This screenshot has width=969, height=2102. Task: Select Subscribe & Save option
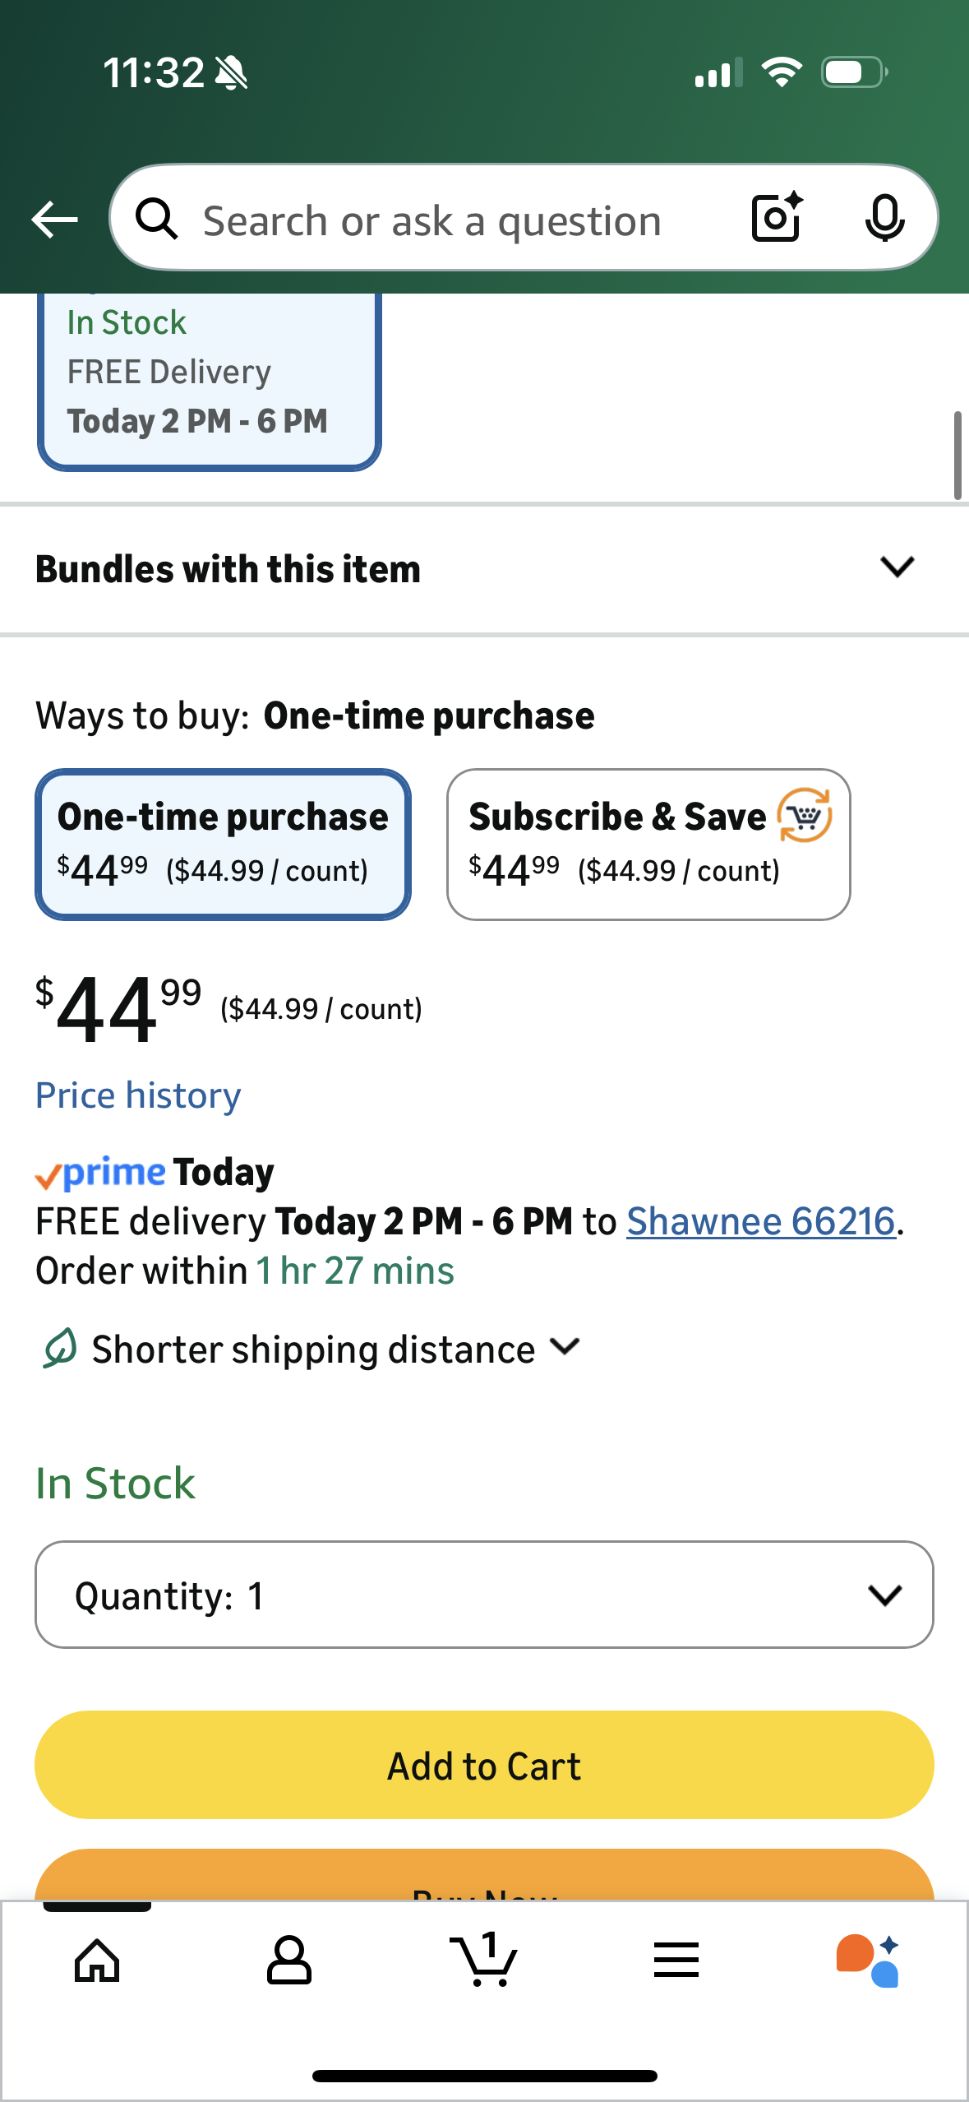click(648, 844)
